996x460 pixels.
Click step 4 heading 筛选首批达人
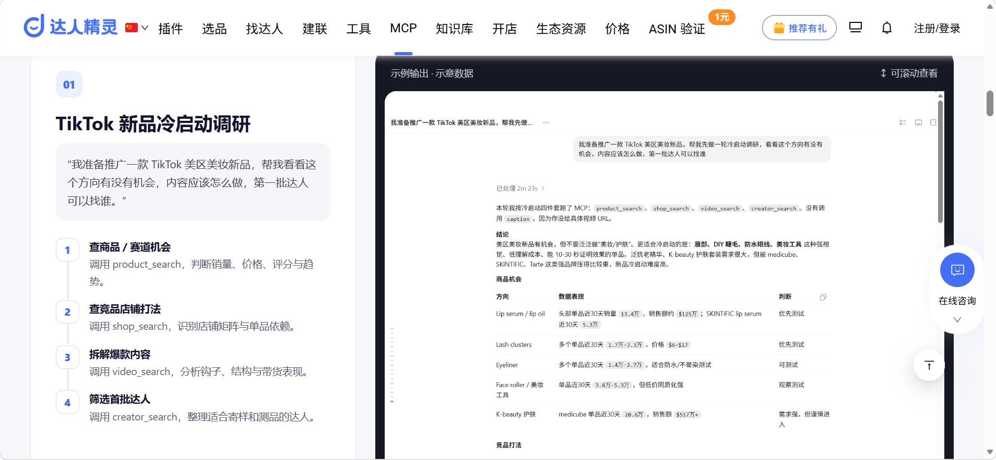coord(120,399)
